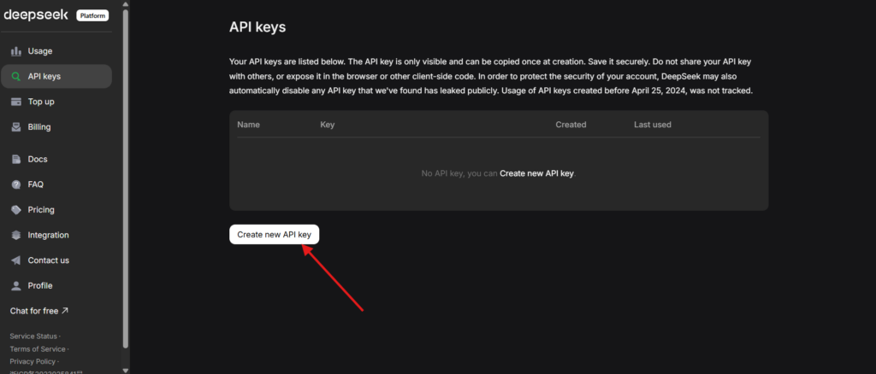Follow the inline Create new API key link
The width and height of the screenshot is (876, 374).
pyautogui.click(x=537, y=173)
